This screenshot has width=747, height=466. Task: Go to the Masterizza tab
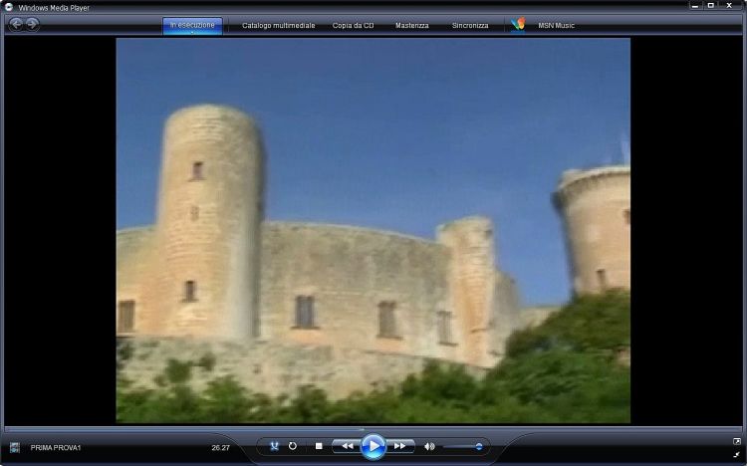[412, 25]
